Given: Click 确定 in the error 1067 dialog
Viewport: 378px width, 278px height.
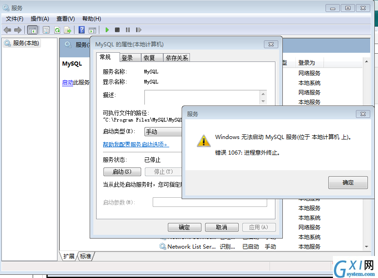Looking at the screenshot, I should pos(348,183).
